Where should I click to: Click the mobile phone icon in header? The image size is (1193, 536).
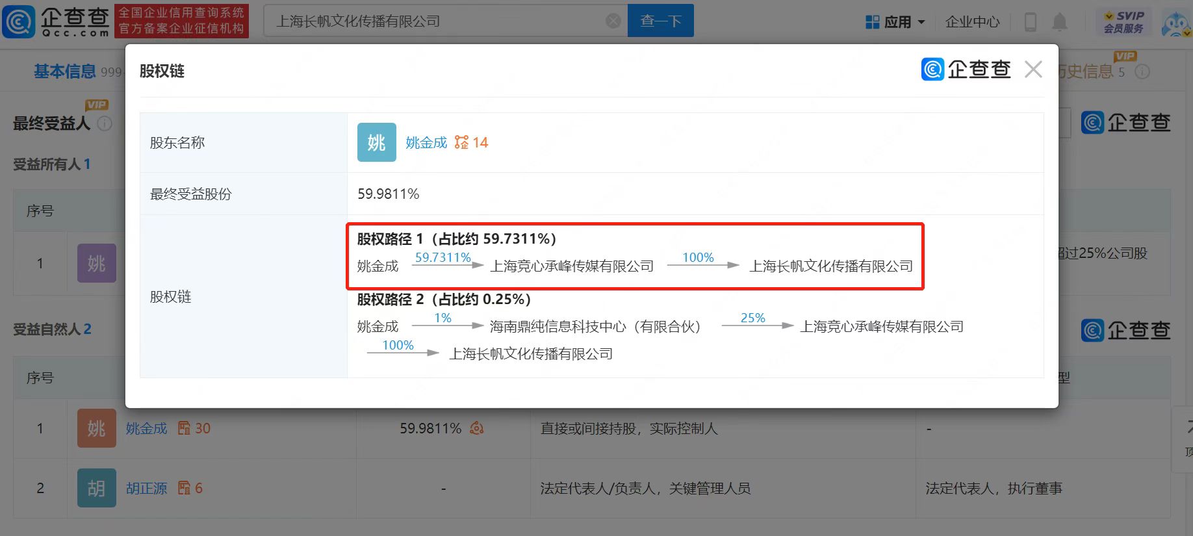(x=1030, y=22)
